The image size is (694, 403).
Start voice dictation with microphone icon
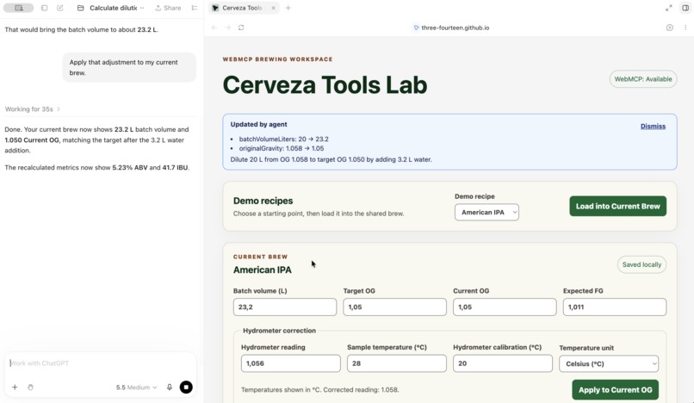tap(170, 387)
